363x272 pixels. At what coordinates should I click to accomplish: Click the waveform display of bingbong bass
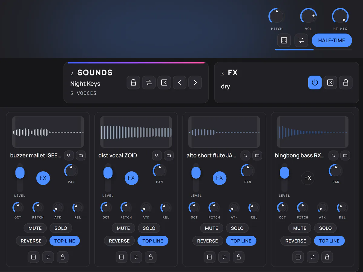coord(313,132)
